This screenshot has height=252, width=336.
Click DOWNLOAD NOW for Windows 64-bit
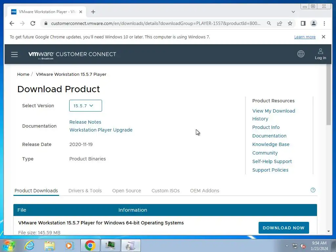point(283,228)
